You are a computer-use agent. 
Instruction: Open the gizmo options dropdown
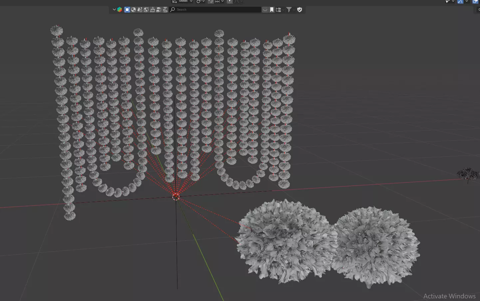pyautogui.click(x=467, y=1)
